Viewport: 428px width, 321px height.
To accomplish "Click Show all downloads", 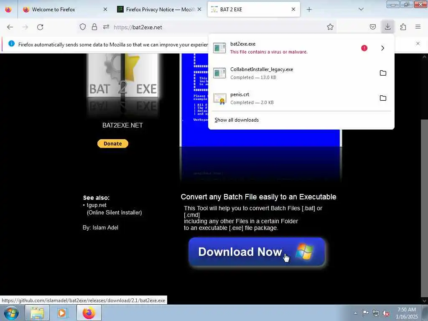I will pos(237,120).
